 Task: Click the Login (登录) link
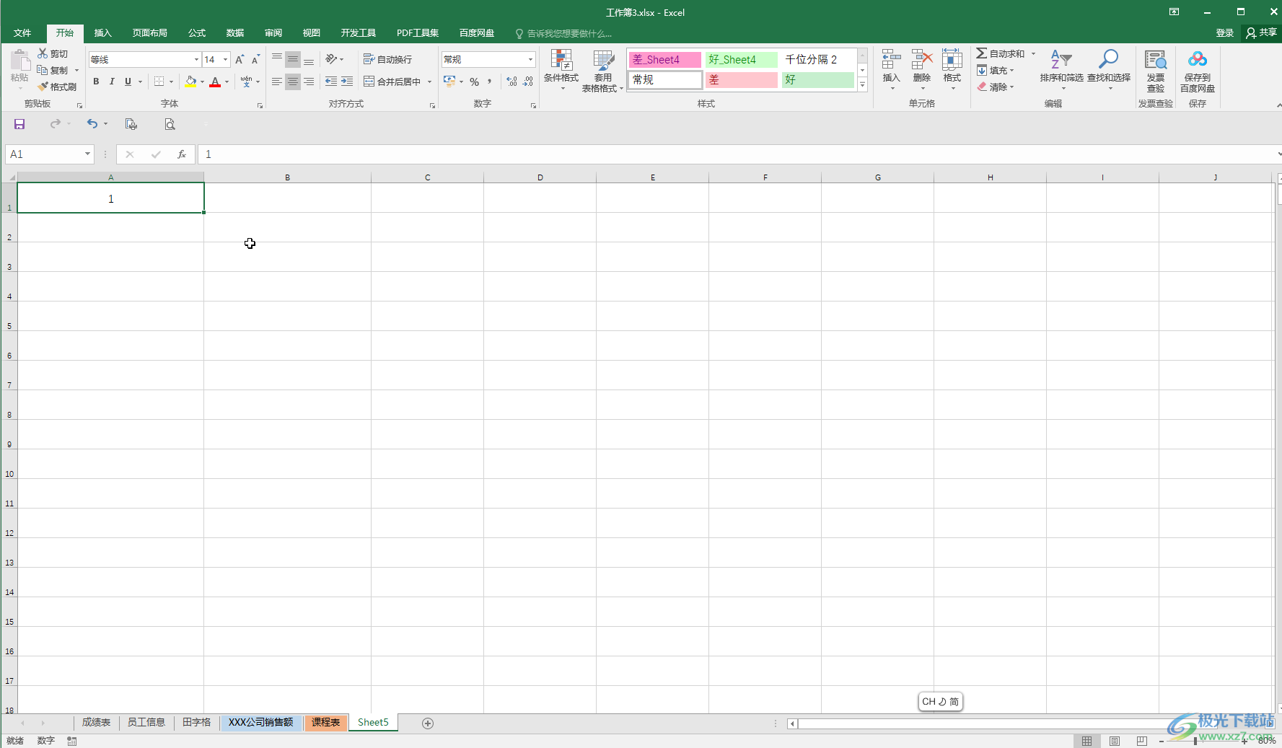click(1225, 33)
